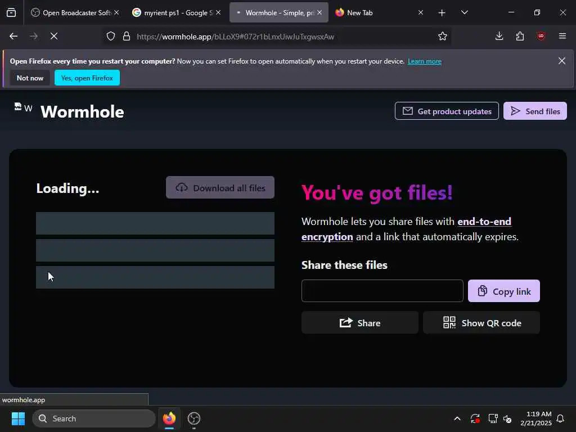Open a new browser tab
Image resolution: width=576 pixels, height=432 pixels.
point(442,13)
